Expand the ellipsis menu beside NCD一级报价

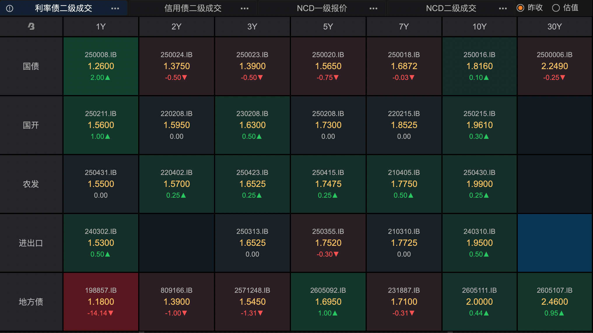tap(373, 8)
